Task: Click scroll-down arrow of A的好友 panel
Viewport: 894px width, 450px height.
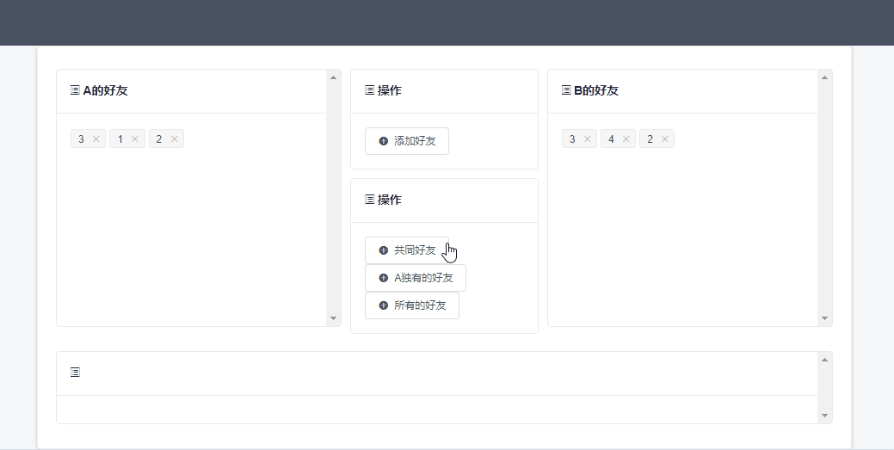Action: coord(334,318)
